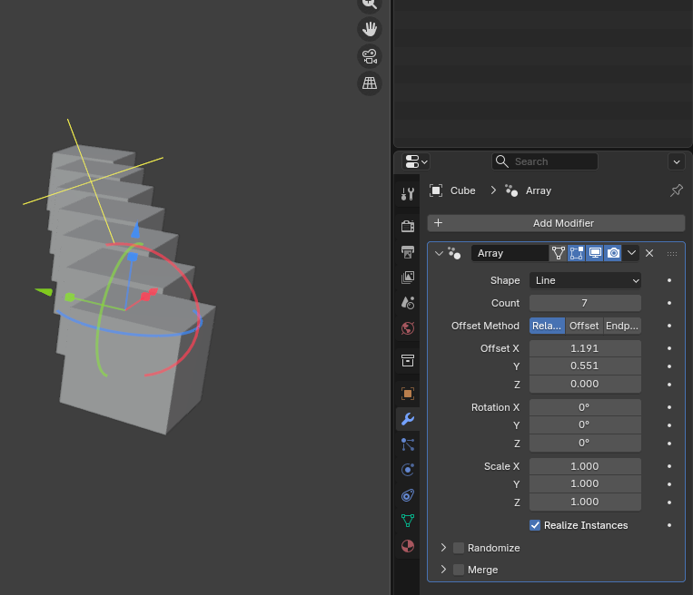Grab the Array modifier drag handle

pos(672,254)
